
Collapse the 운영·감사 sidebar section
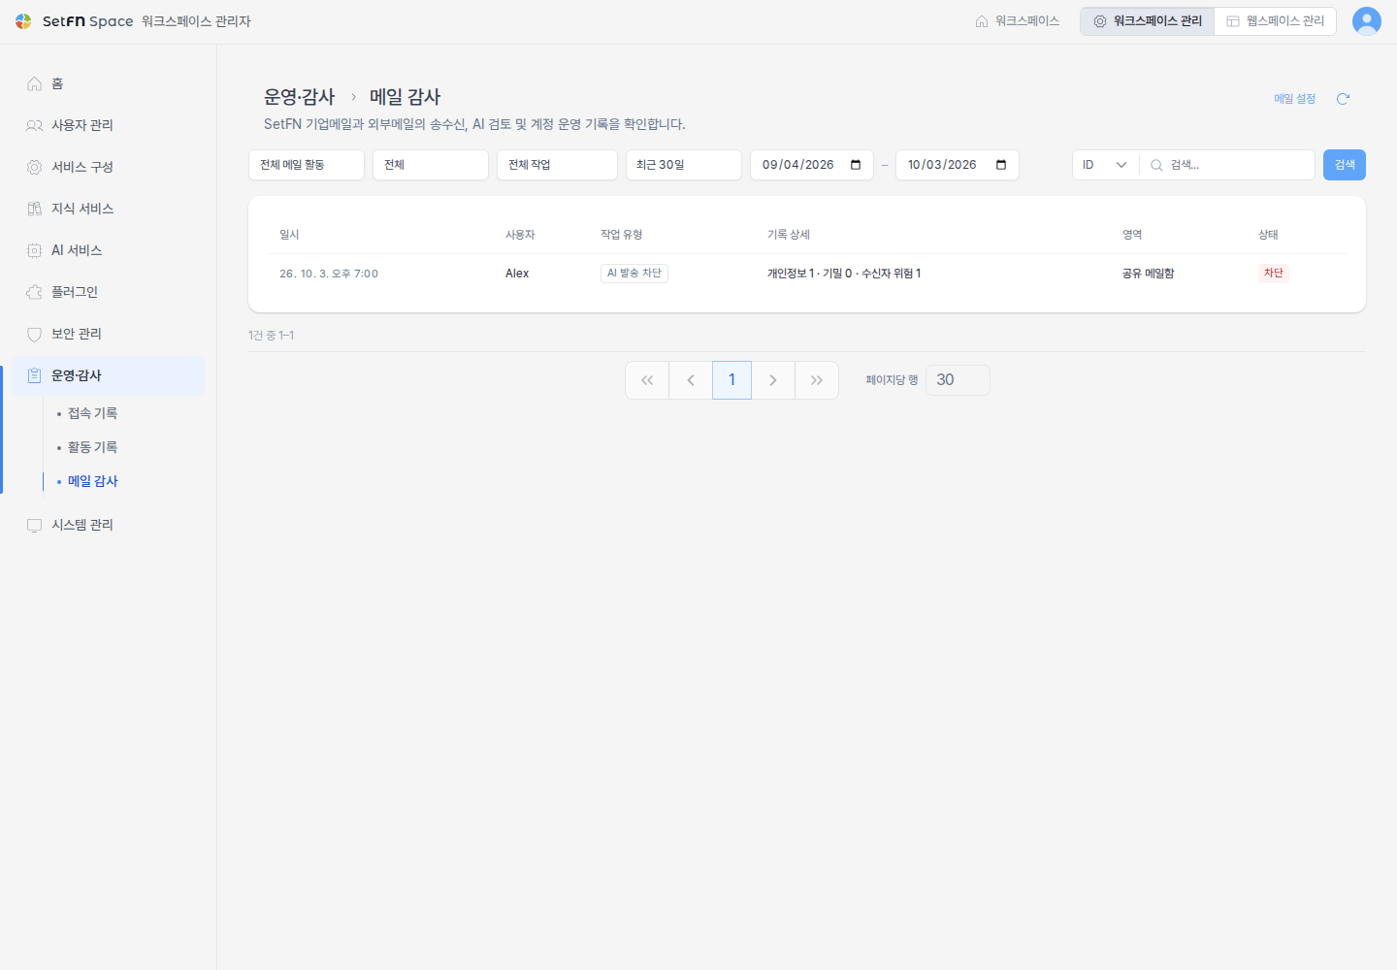coord(108,375)
